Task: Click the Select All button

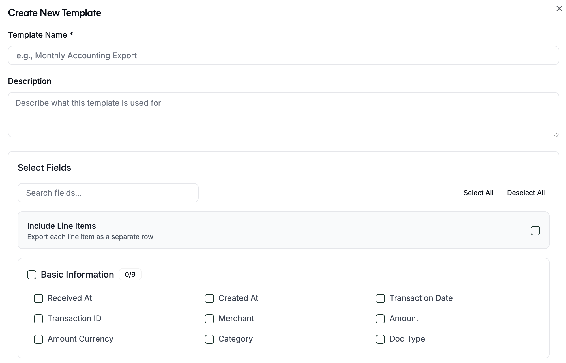Action: pos(478,193)
